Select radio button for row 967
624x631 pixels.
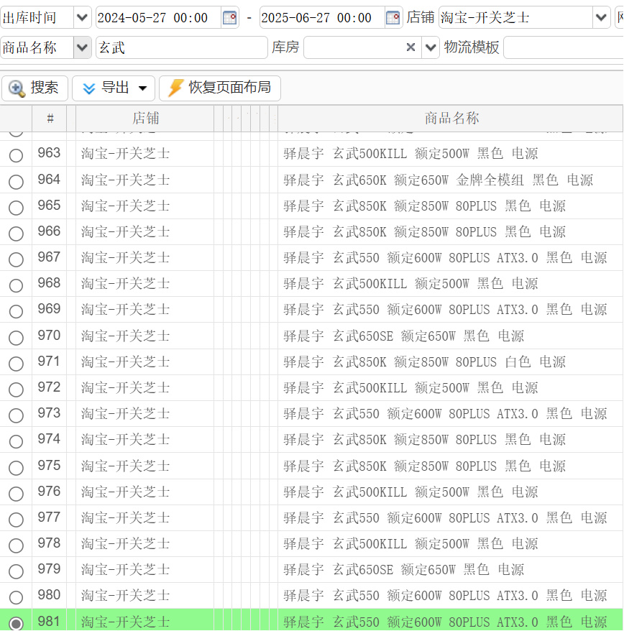[16, 259]
